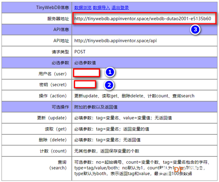
Task: Click the API address http://tinywebdb.appinventor.space/api
Action: (x=116, y=41)
